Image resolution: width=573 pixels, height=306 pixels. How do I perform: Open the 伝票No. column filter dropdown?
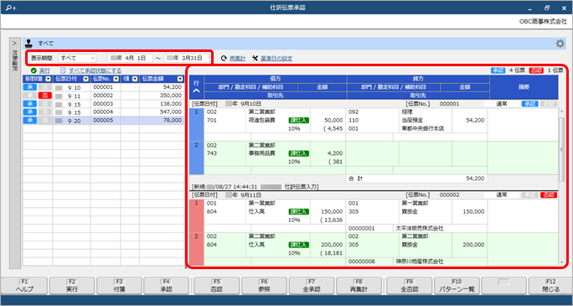pyautogui.click(x=116, y=79)
